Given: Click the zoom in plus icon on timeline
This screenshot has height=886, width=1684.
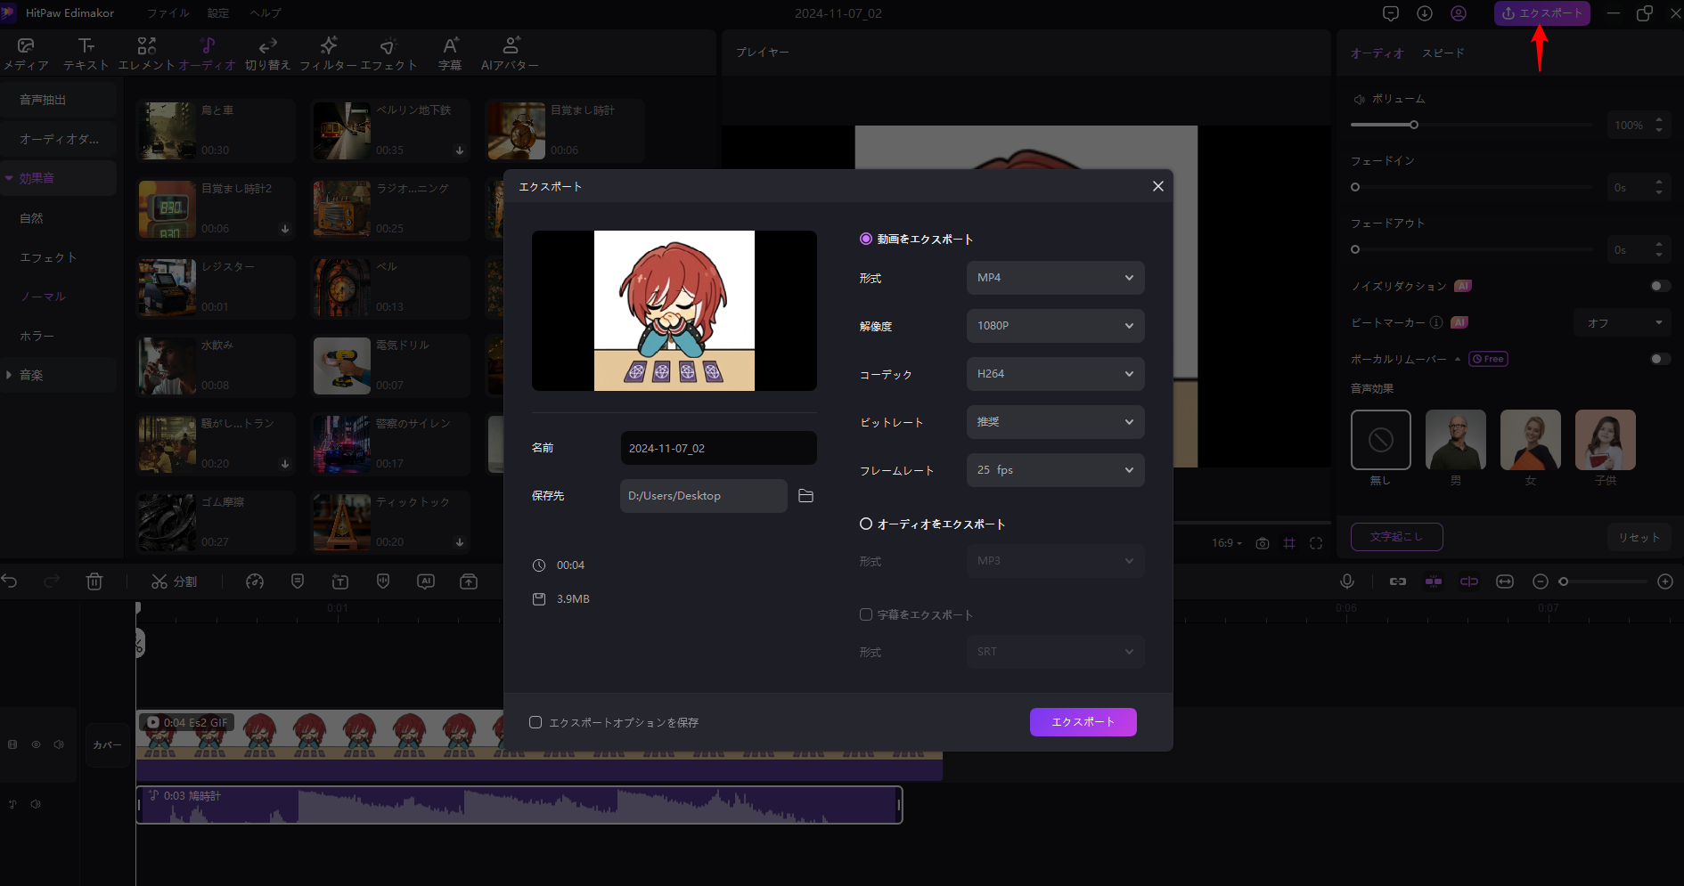Looking at the screenshot, I should [1665, 581].
